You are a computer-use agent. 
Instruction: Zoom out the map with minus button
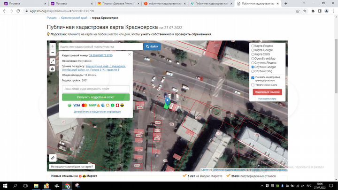(53, 53)
